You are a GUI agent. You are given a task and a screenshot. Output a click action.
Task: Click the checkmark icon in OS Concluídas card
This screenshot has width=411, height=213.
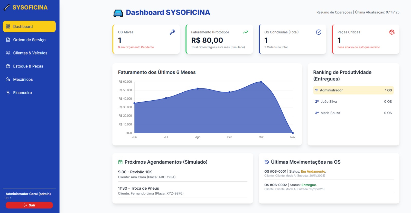point(319,32)
